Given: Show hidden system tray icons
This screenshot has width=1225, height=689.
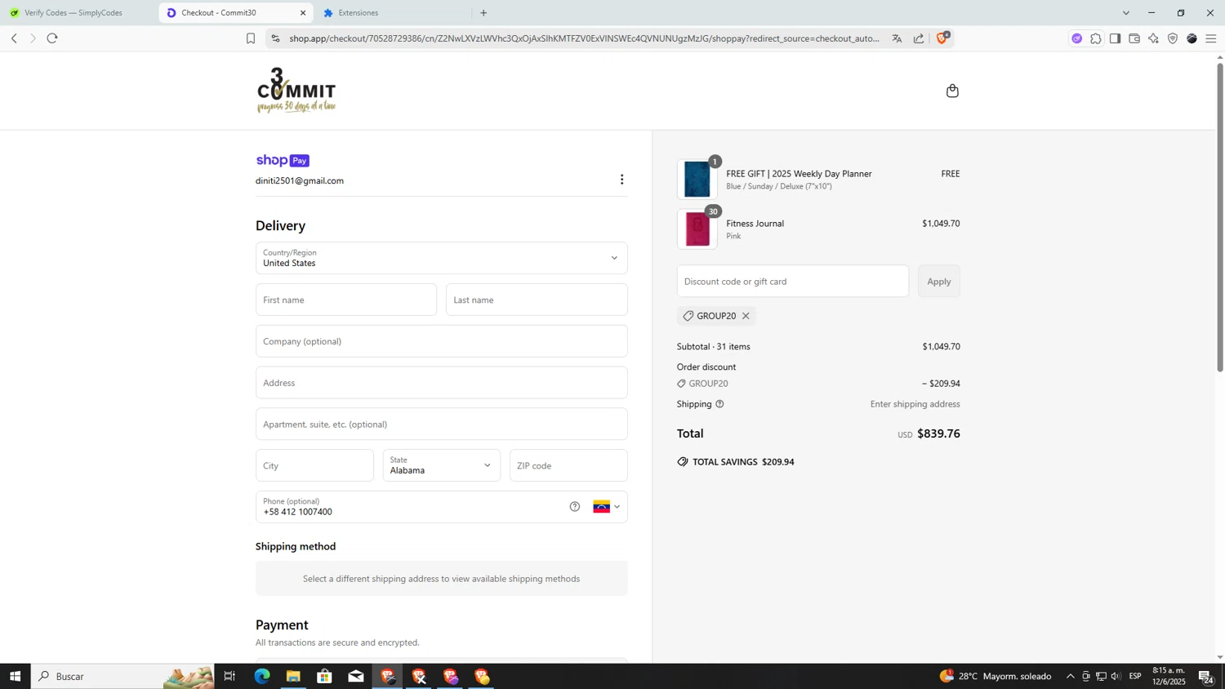Looking at the screenshot, I should tap(1070, 676).
